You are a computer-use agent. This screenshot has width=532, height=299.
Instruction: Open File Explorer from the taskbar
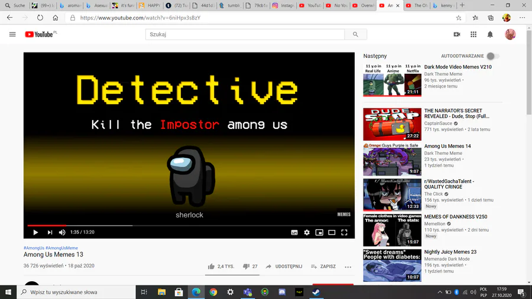click(x=161, y=292)
